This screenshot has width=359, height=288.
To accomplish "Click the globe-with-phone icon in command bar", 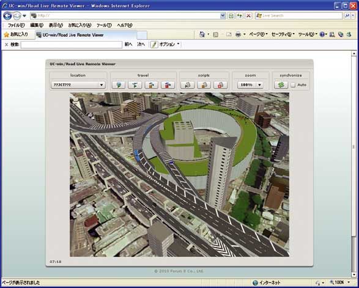I will pos(341,35).
